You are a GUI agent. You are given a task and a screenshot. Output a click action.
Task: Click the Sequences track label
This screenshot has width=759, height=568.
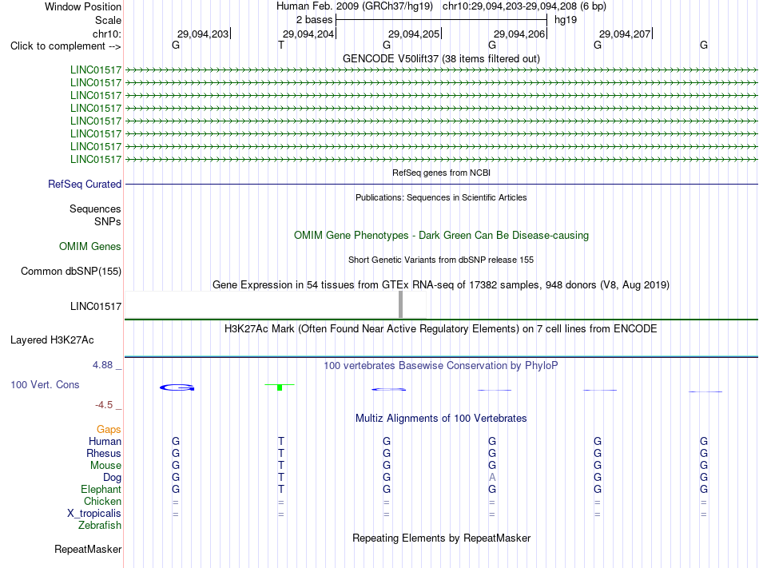point(95,209)
